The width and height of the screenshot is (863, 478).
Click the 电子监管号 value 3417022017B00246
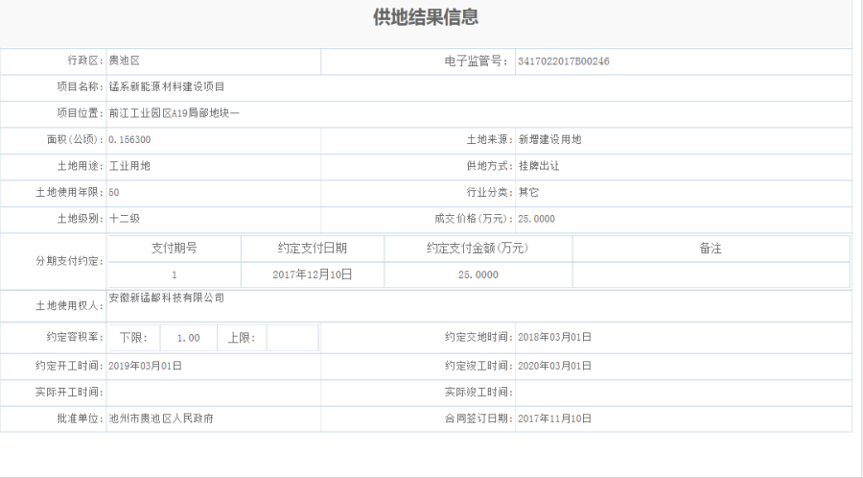point(563,60)
